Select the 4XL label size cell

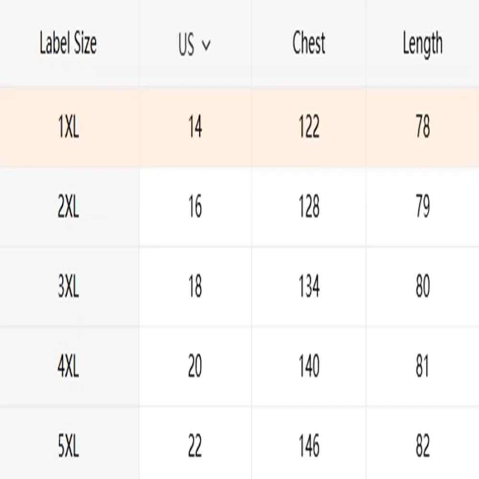click(x=68, y=366)
